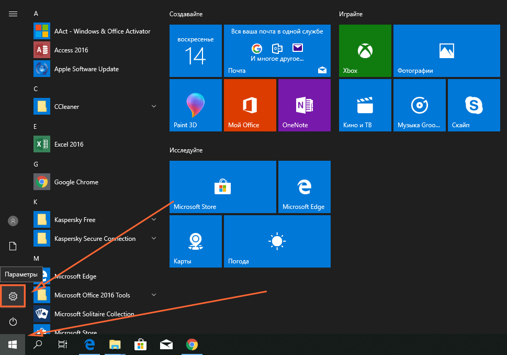Expand Kaspersky Secure Connection folder chevron
Image resolution: width=507 pixels, height=355 pixels.
pos(154,238)
